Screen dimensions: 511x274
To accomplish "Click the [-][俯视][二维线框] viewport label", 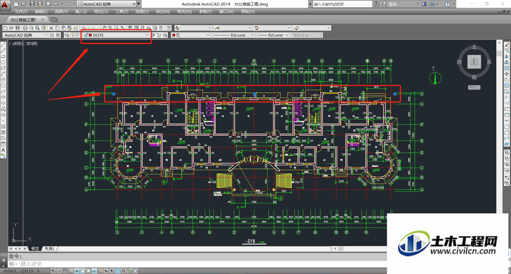I will pyautogui.click(x=23, y=44).
